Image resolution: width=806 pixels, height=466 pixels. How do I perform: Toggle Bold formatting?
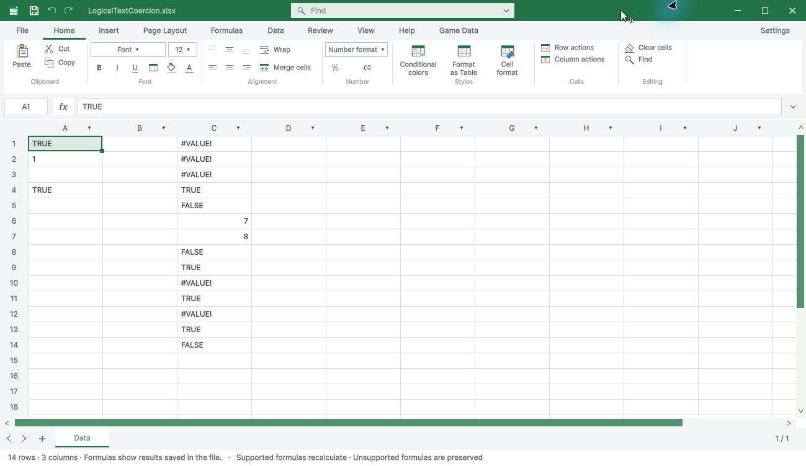99,68
